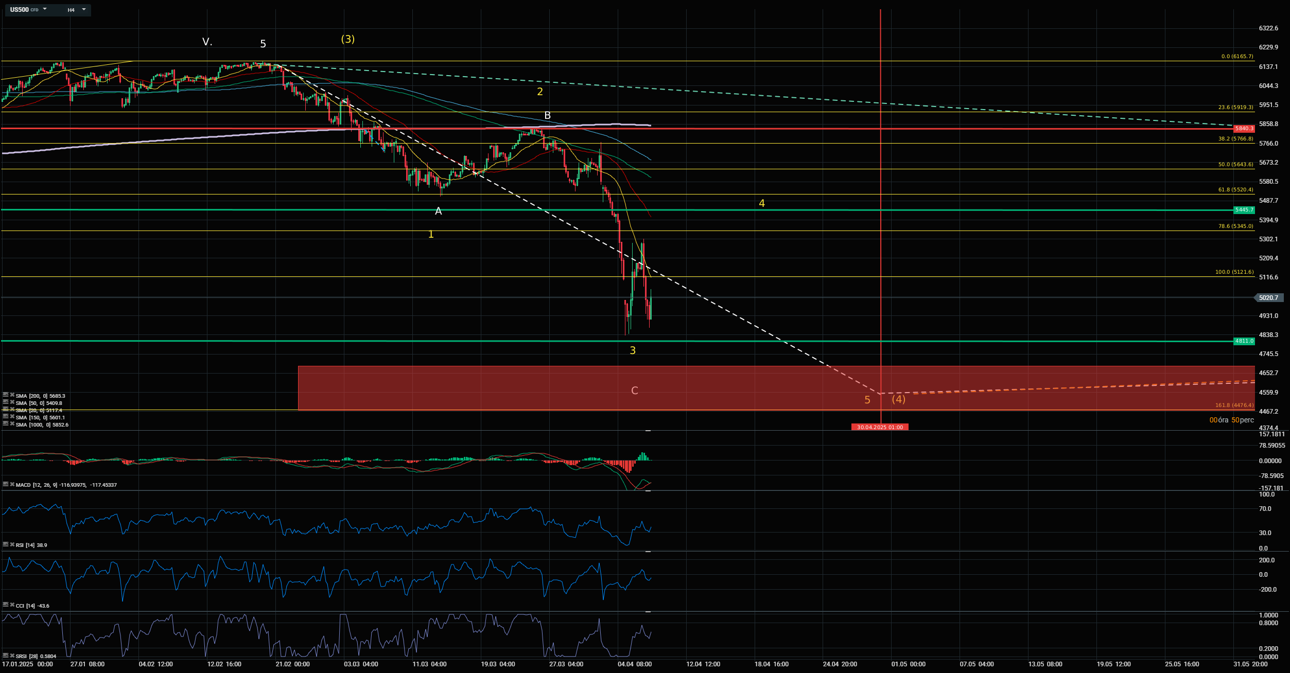1290x673 pixels.
Task: Open settings icon for SMA 200 indicator
Action: click(x=6, y=395)
